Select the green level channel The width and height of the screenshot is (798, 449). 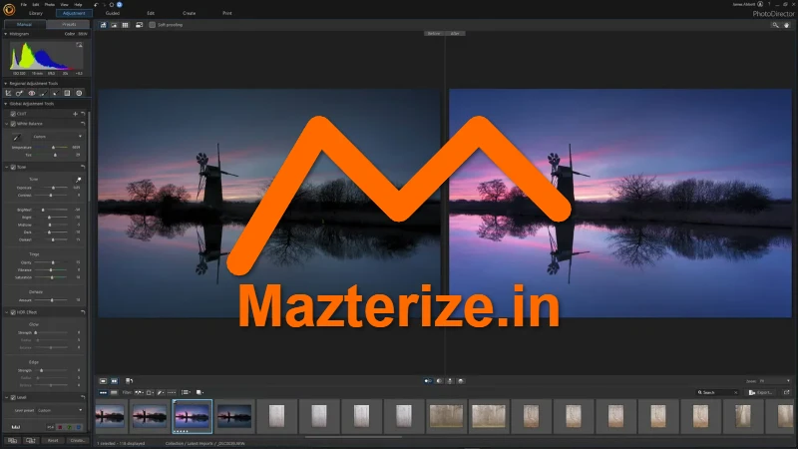(69, 427)
